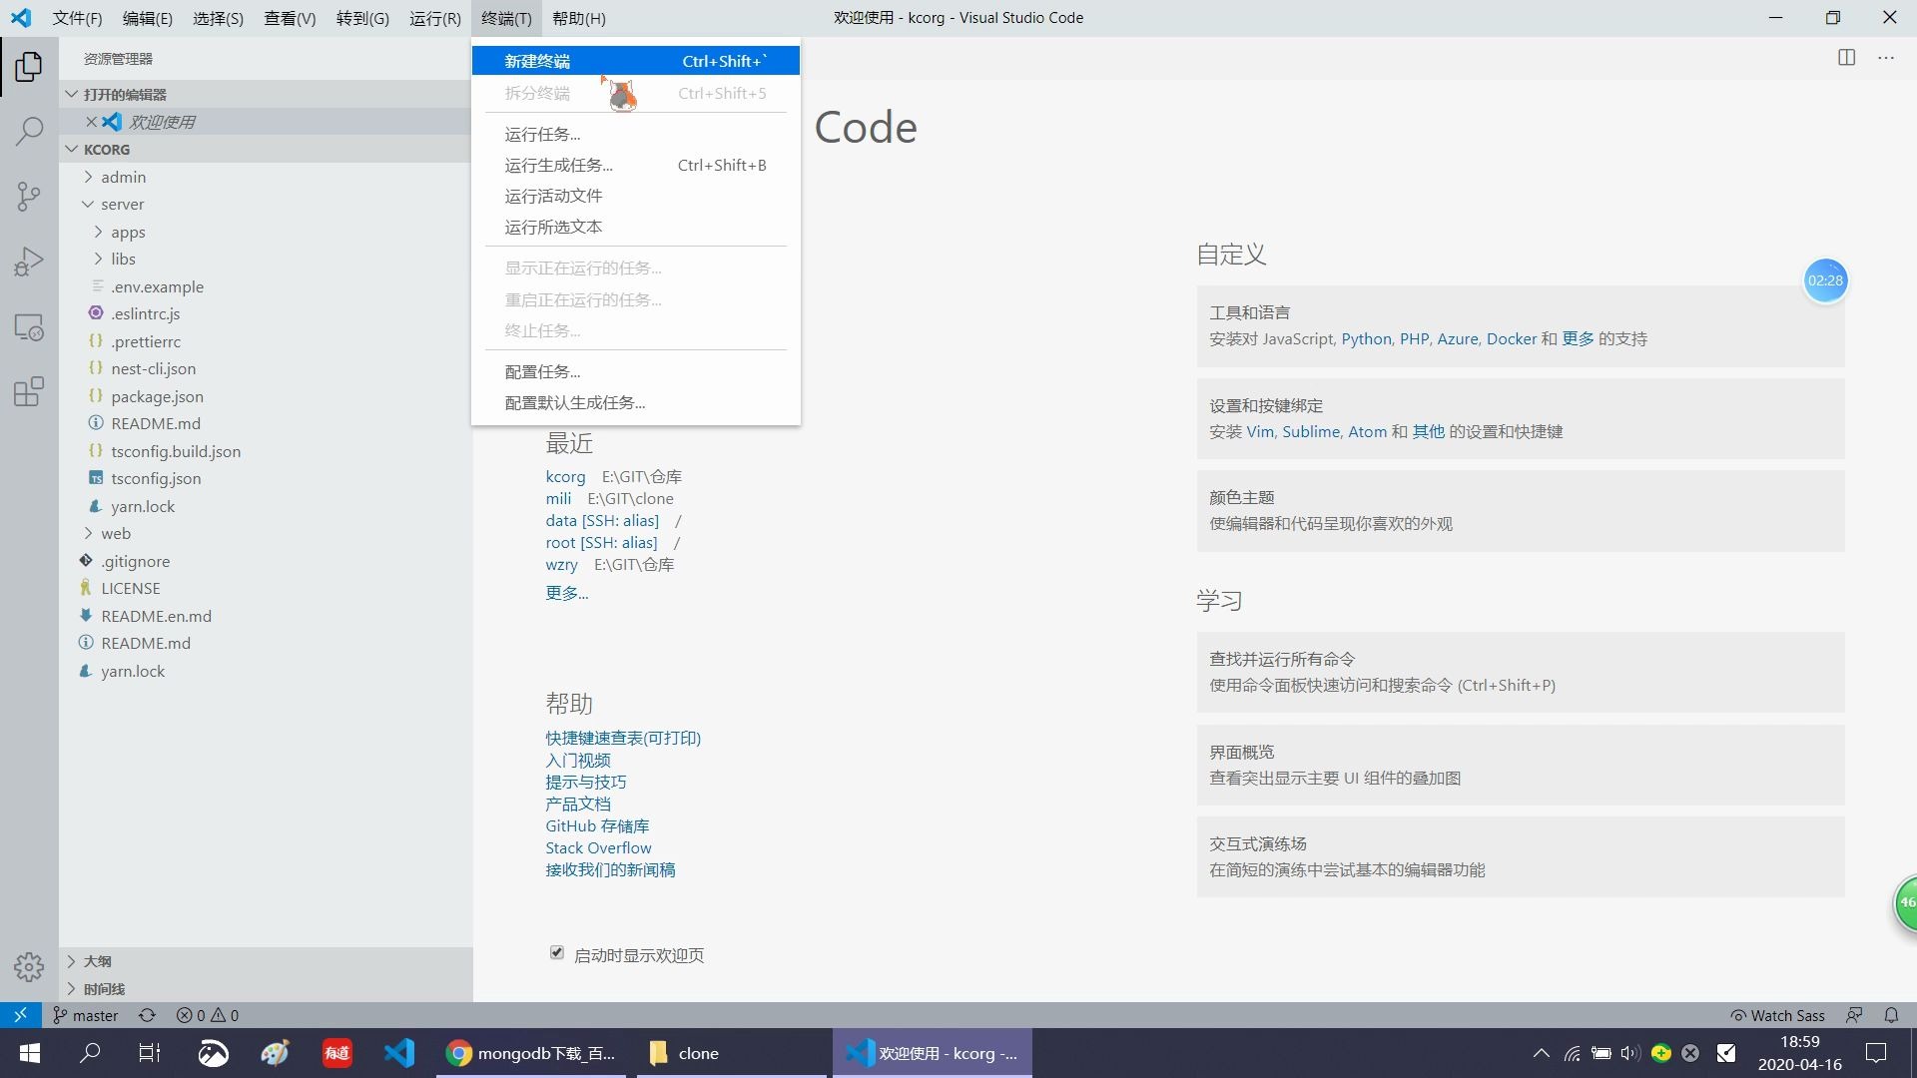Open the Search view in activity bar
The image size is (1917, 1078).
(29, 131)
